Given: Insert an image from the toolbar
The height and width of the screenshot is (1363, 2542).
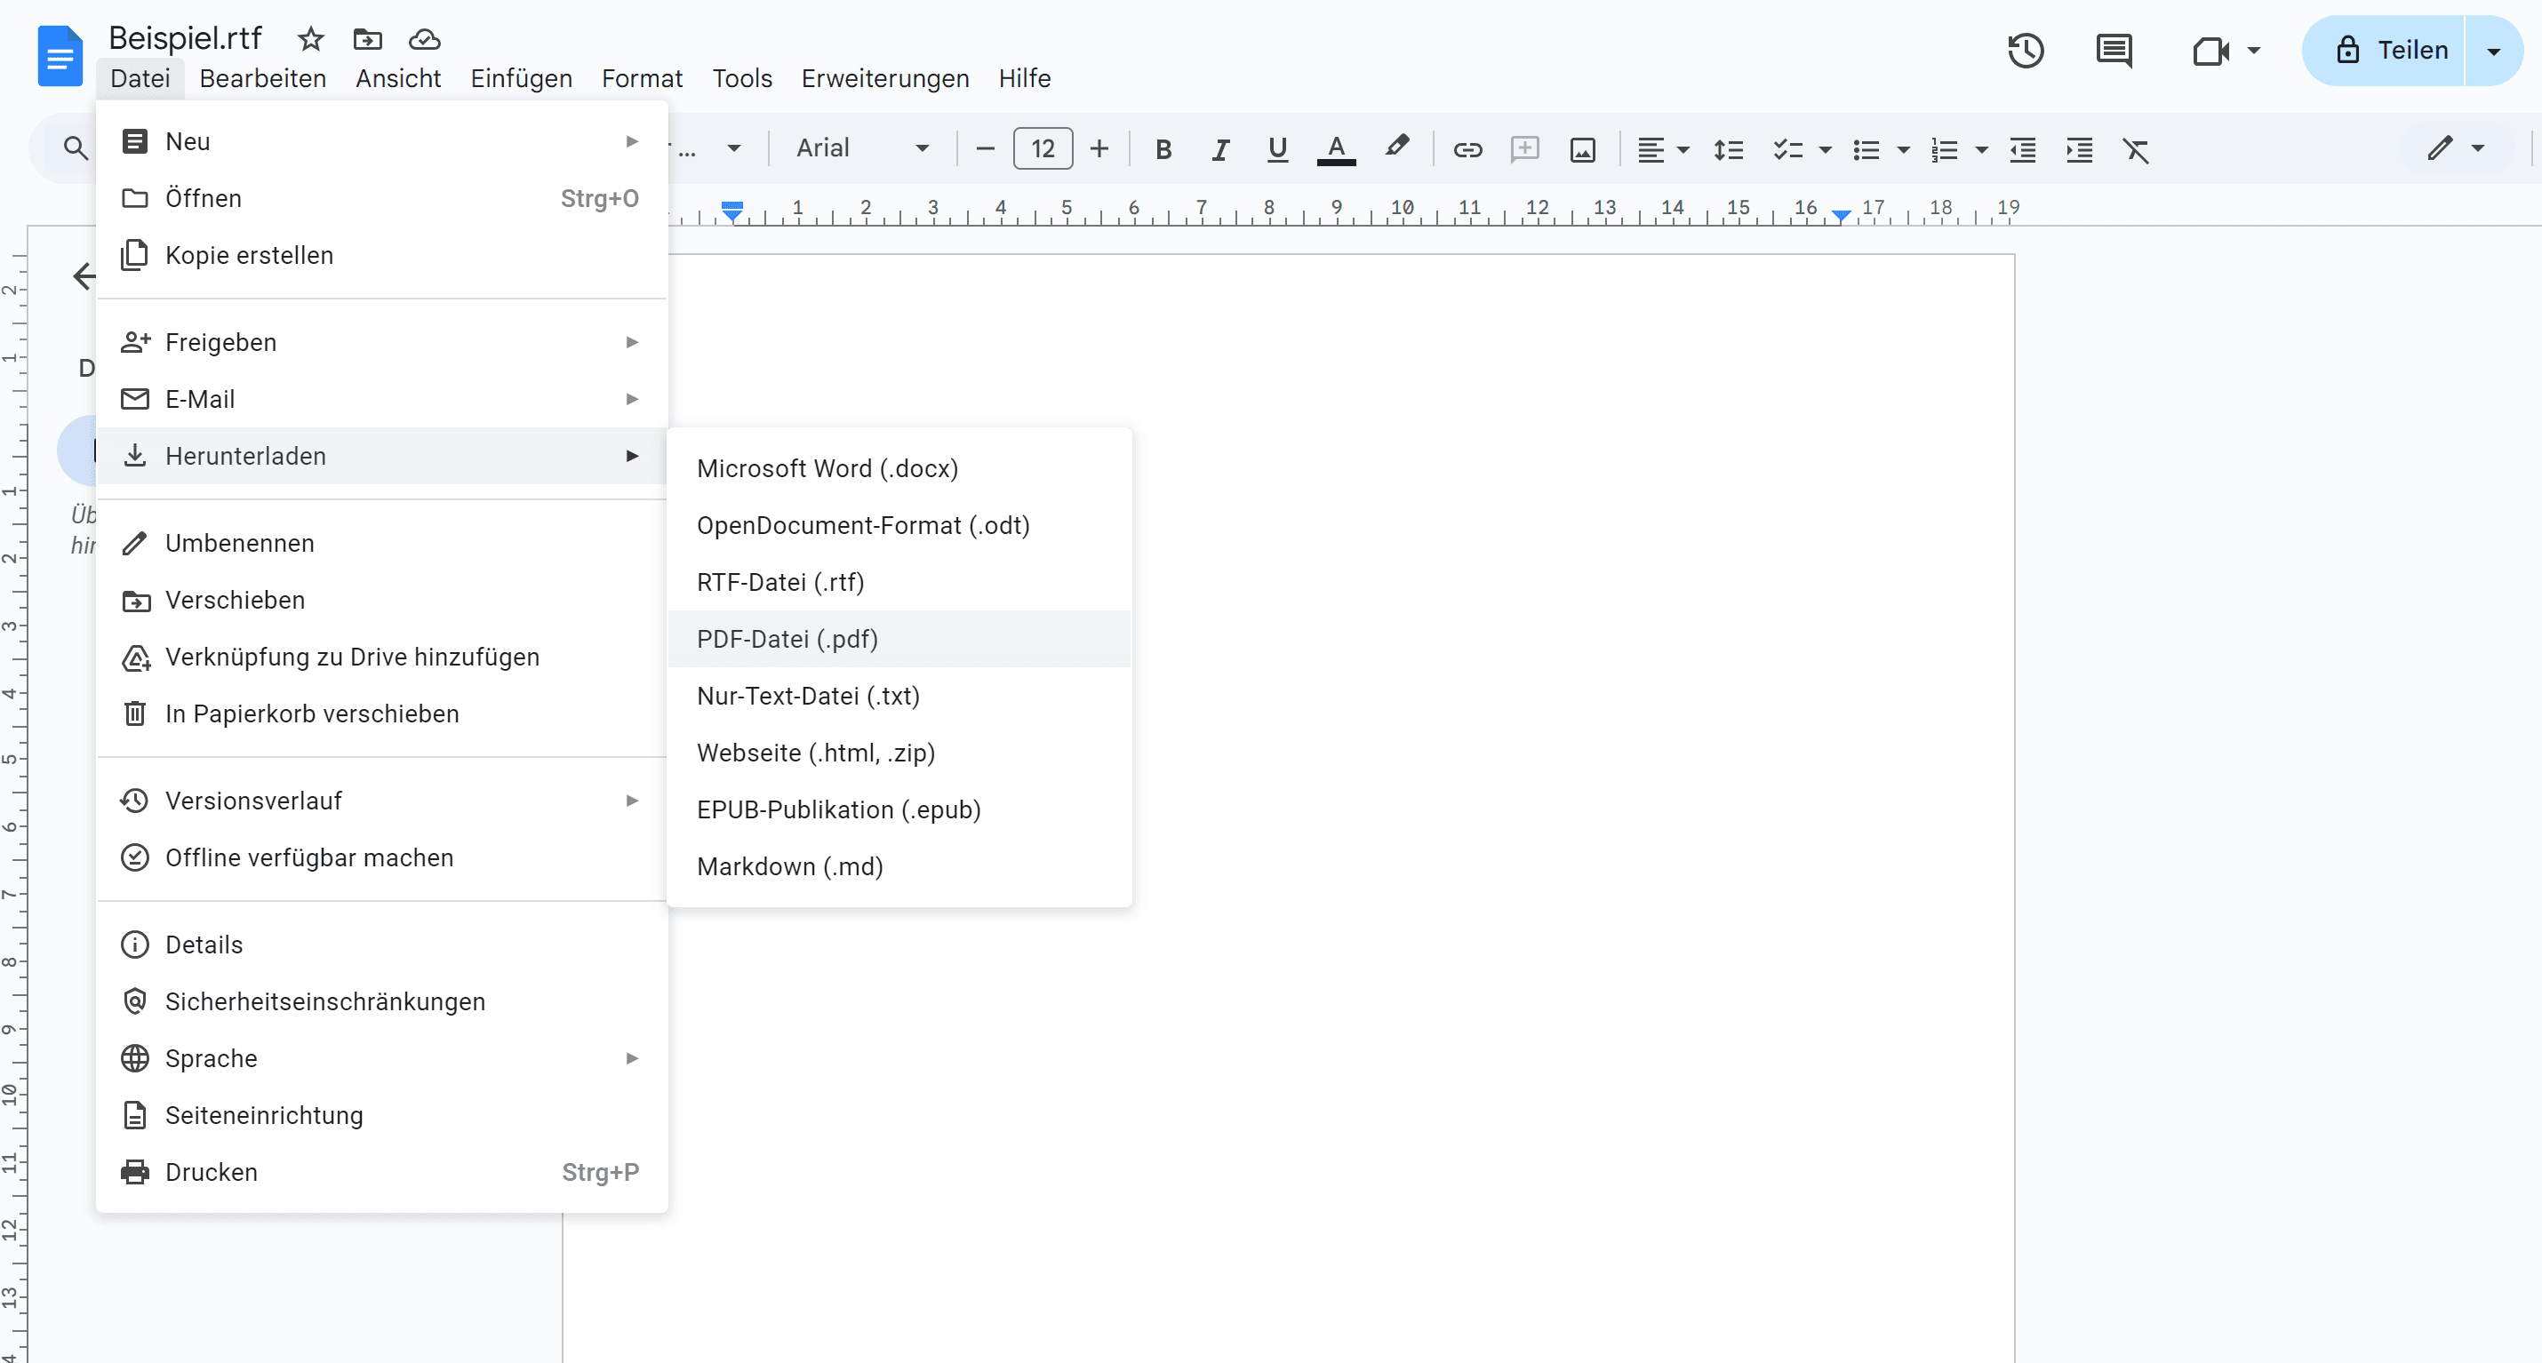Looking at the screenshot, I should (1583, 149).
